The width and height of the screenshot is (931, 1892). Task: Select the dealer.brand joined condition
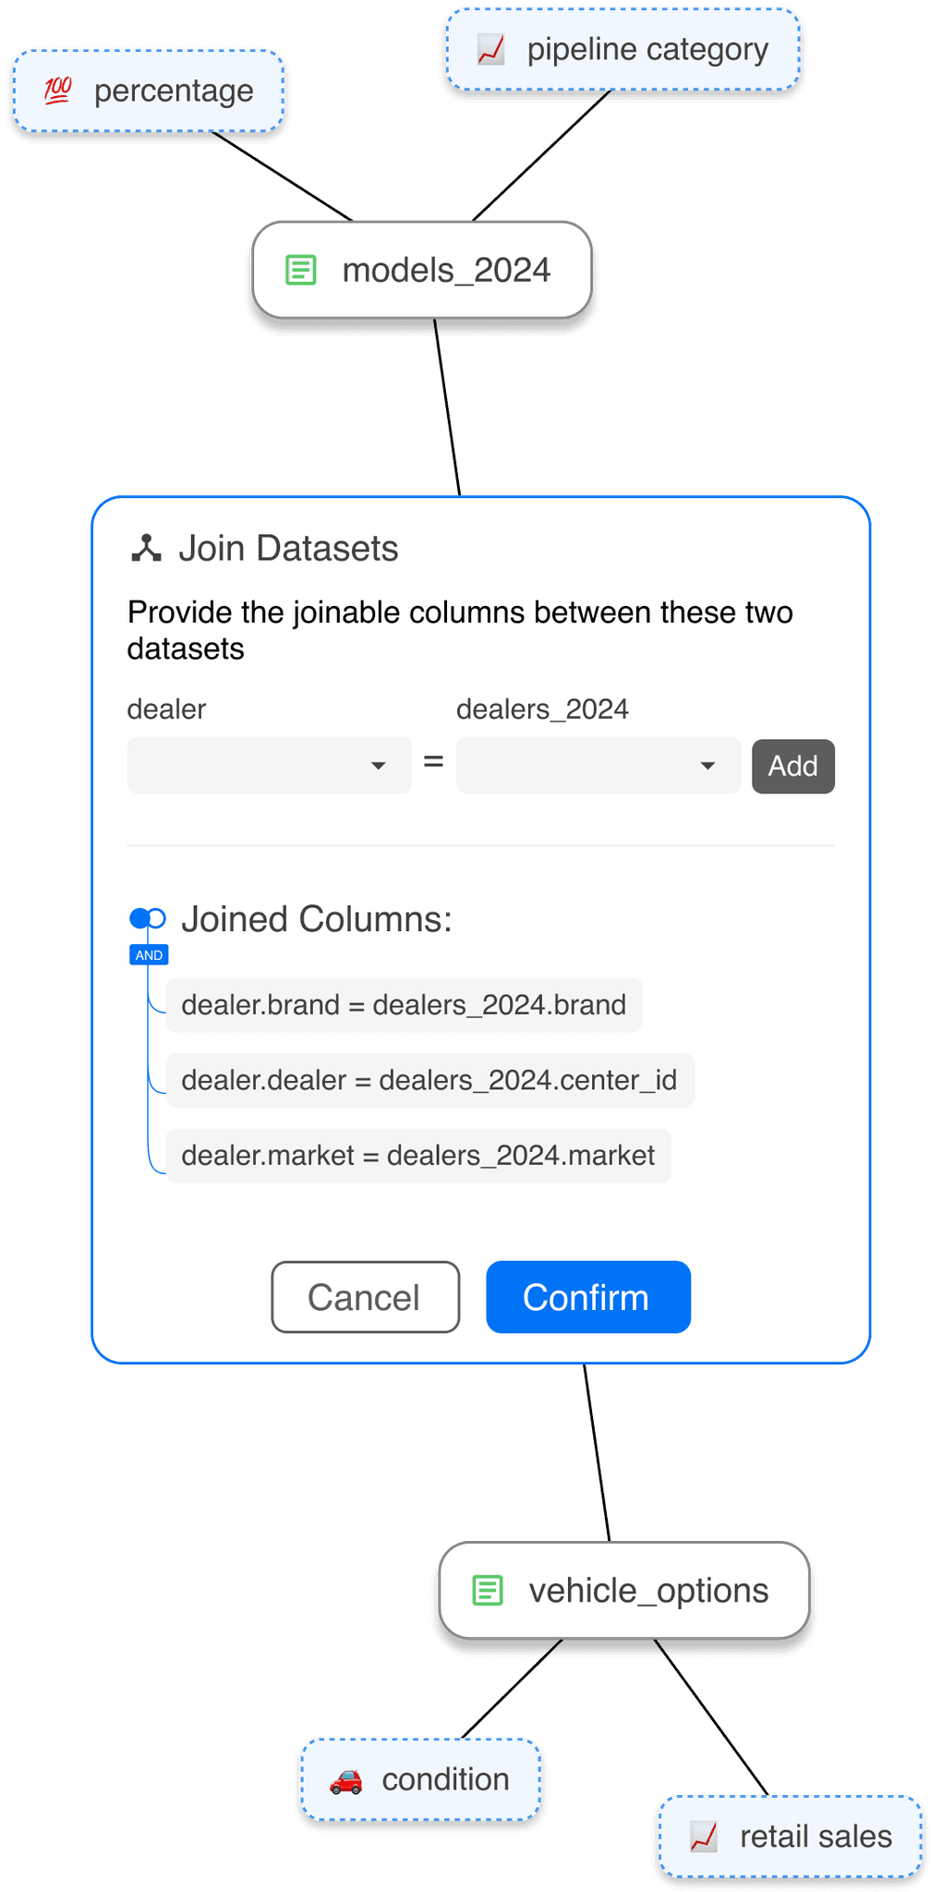point(404,1005)
